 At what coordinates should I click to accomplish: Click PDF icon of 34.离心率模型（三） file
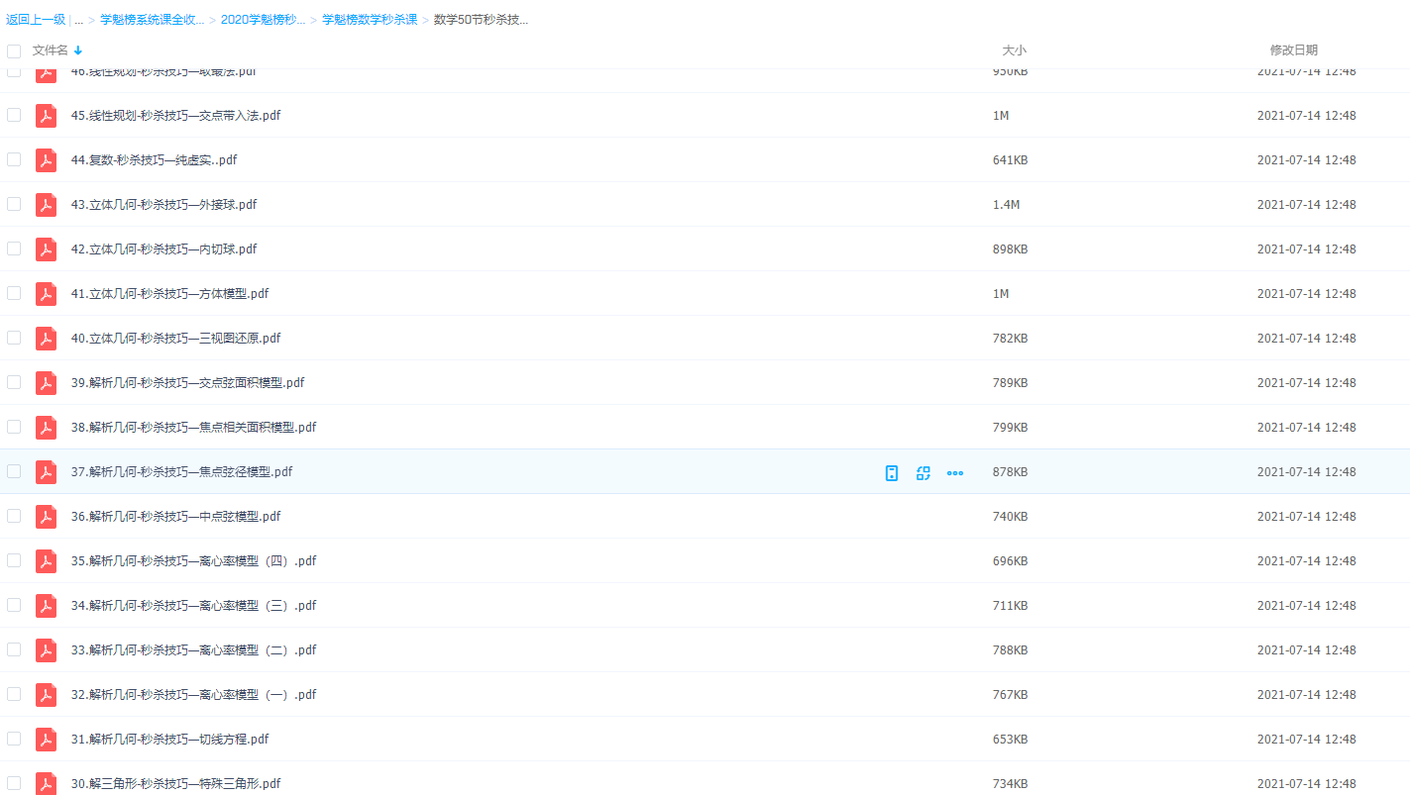pos(46,606)
